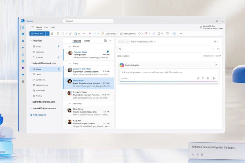Open the Calendar icon in left rail
Image resolution: width=245 pixels, height=163 pixels.
point(23,34)
